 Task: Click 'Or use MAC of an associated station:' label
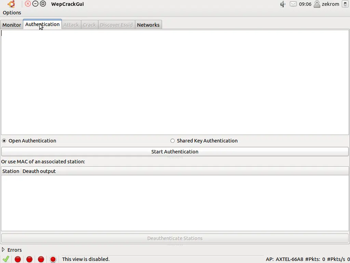[43, 162]
